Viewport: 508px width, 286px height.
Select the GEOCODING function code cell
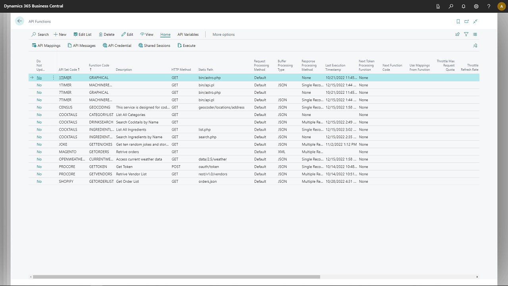(100, 107)
